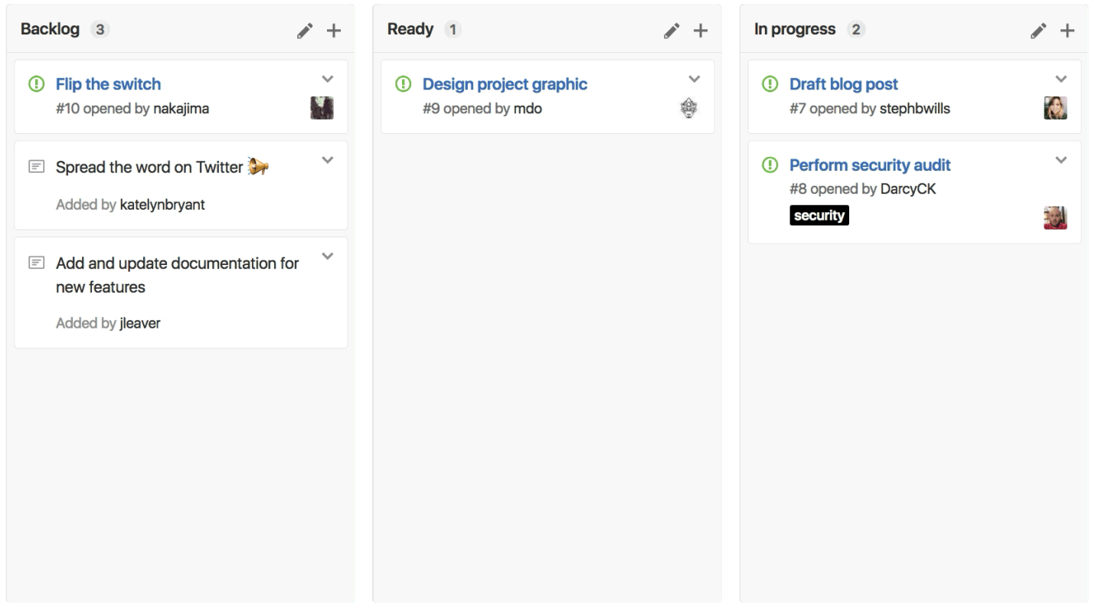Image resolution: width=1095 pixels, height=608 pixels.
Task: Click nakajima's avatar on Flip the switch card
Action: (322, 108)
